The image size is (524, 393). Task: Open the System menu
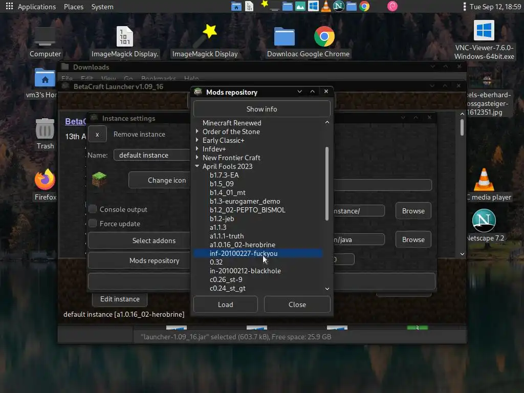[102, 7]
